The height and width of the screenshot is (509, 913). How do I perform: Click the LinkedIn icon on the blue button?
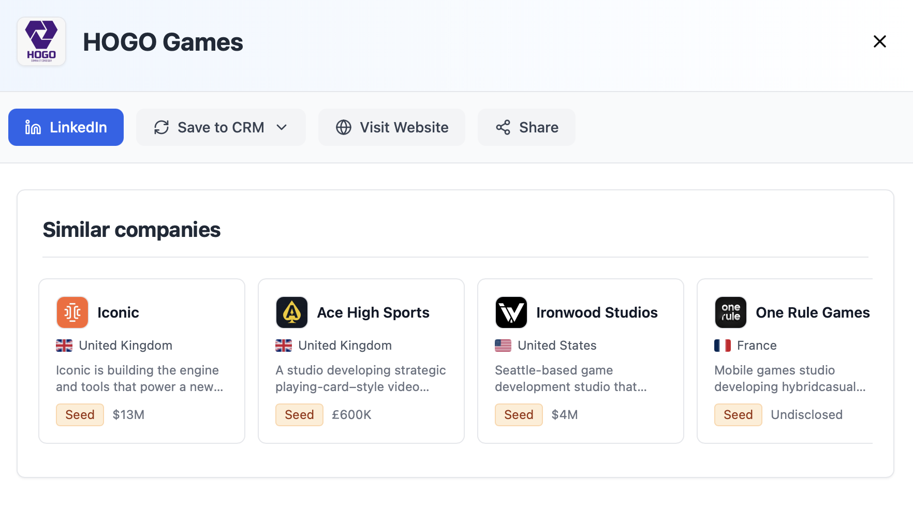32,127
